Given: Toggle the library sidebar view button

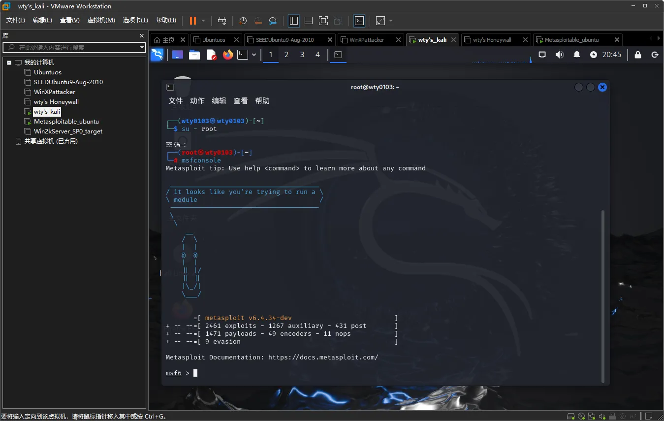Looking at the screenshot, I should [294, 21].
